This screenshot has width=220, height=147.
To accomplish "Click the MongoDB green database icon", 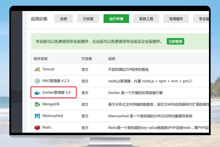I will (37, 105).
